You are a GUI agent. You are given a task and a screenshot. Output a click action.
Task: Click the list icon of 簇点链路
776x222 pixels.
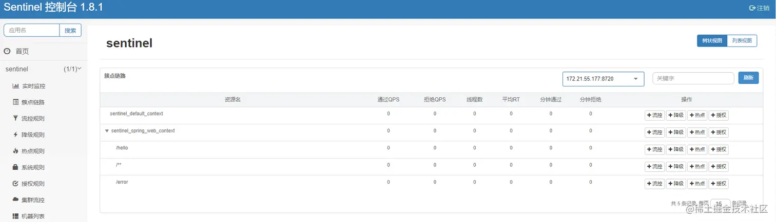pos(15,102)
